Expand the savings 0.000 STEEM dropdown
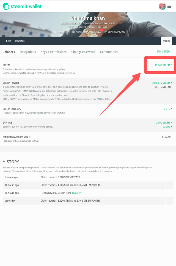Viewport: 176px width, 266px height. pos(164,123)
